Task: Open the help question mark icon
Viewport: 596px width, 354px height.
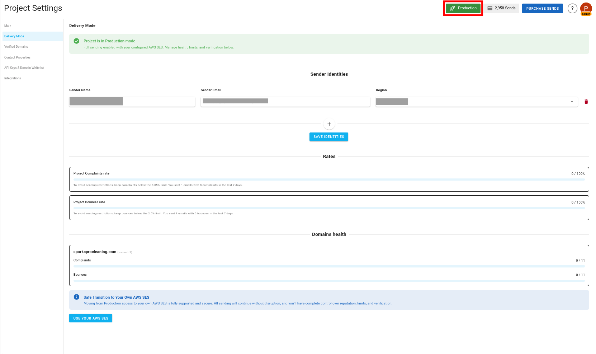Action: [572, 8]
